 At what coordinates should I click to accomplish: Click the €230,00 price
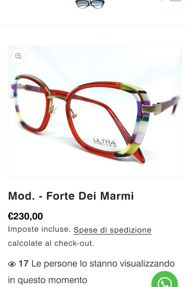point(26,216)
